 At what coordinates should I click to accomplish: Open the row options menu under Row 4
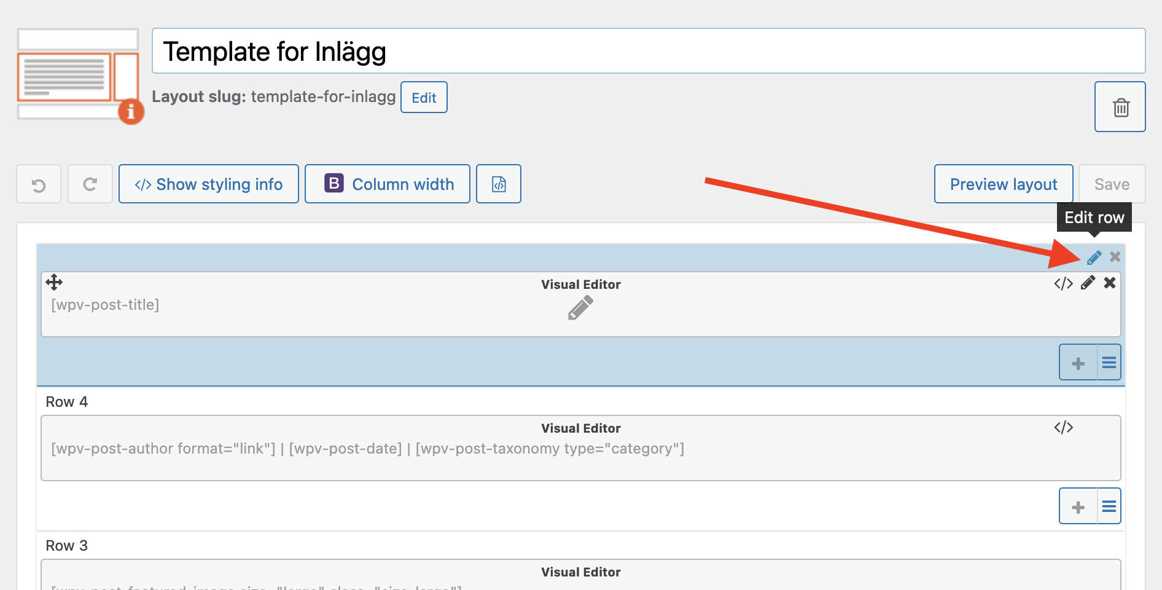[1109, 506]
